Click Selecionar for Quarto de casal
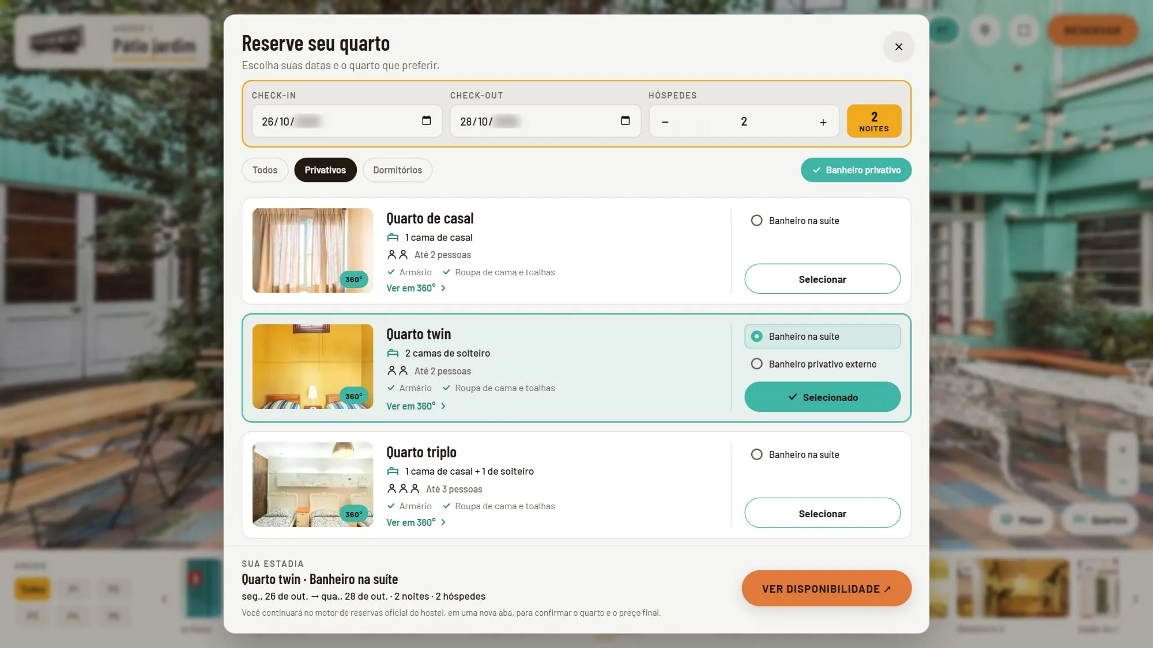 point(822,279)
